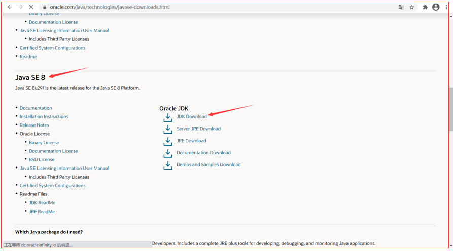The width and height of the screenshot is (453, 251).
Task: Click the padlock site info icon
Action: point(45,7)
